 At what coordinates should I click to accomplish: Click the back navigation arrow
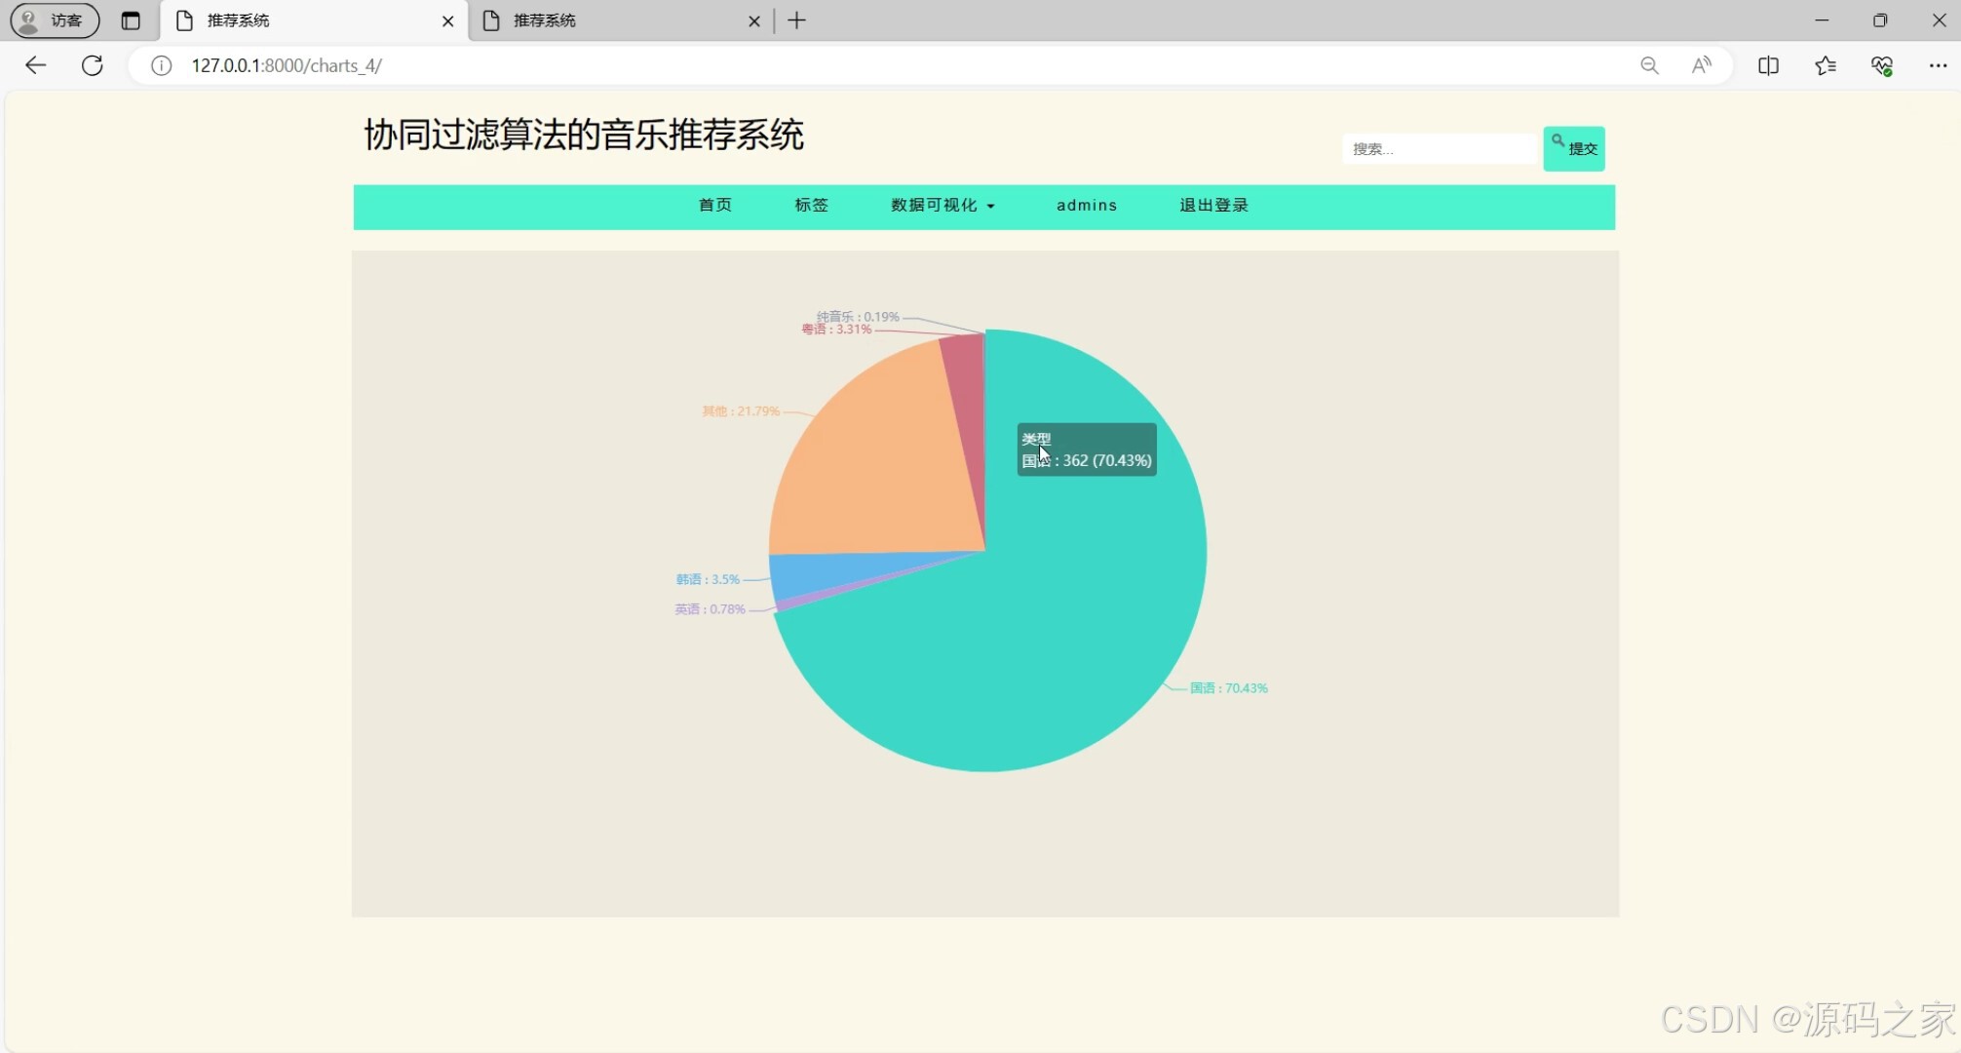pyautogui.click(x=35, y=65)
